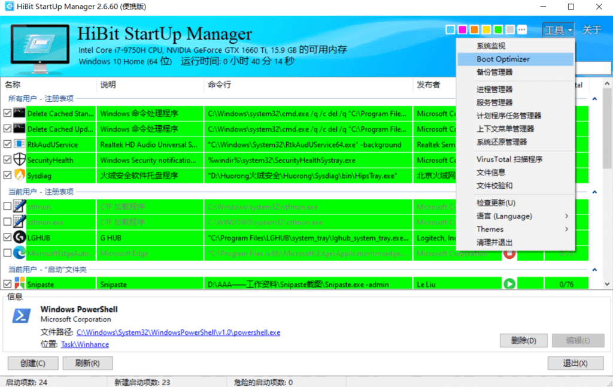Select the "G HUB" description cell
Viewport: 613px width, 387px height.
(x=150, y=237)
